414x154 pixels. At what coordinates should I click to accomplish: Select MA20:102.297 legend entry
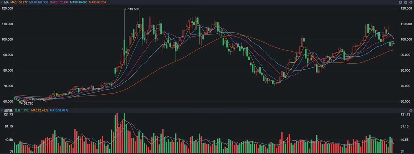pyautogui.click(x=58, y=2)
